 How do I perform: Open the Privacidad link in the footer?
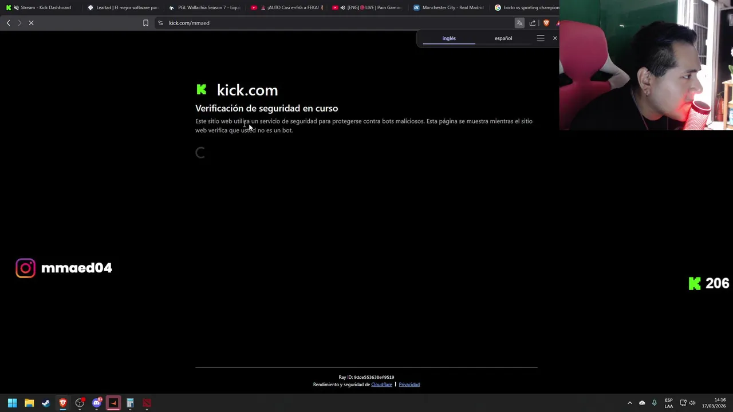click(x=409, y=385)
